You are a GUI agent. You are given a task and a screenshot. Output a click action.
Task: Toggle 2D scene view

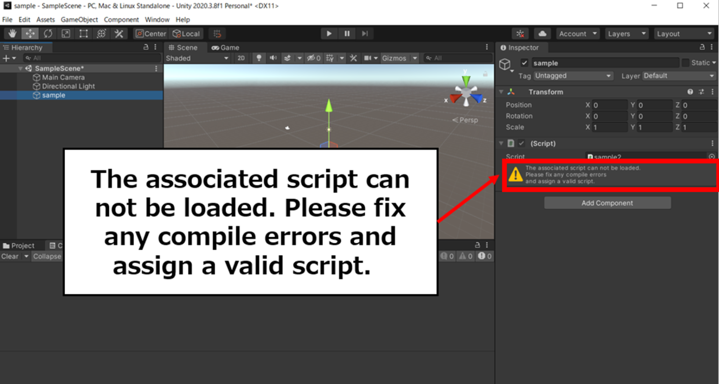(x=241, y=58)
